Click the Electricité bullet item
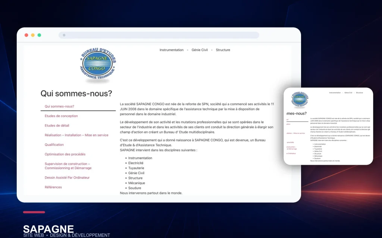The image size is (382, 238). point(136,163)
